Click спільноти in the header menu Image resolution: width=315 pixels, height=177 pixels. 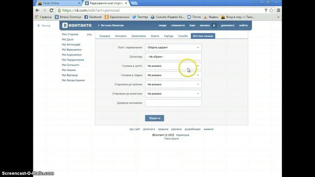pyautogui.click(x=178, y=26)
